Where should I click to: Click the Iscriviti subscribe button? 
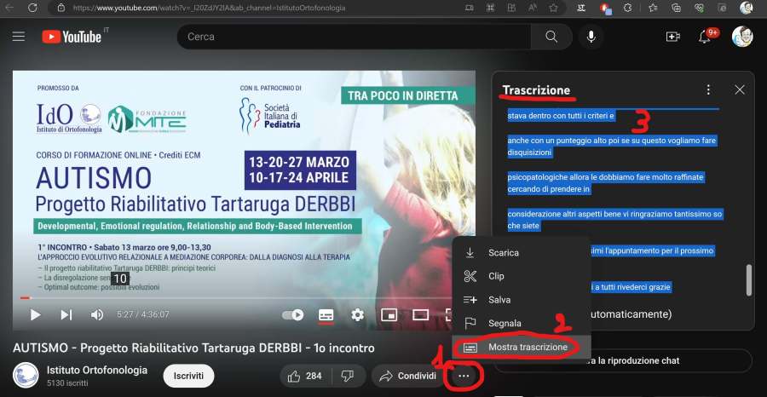(188, 376)
